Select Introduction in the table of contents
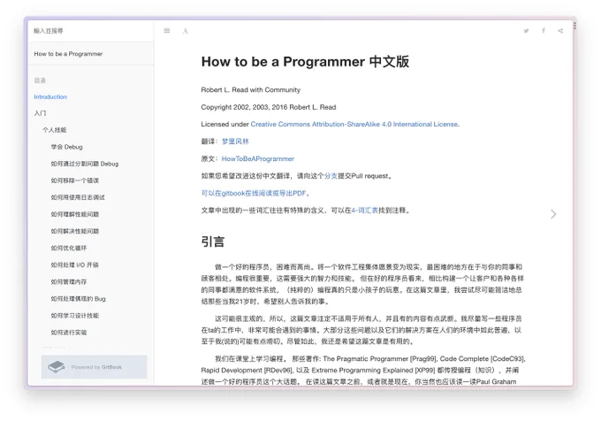Image resolution: width=601 pixels, height=421 pixels. [50, 96]
